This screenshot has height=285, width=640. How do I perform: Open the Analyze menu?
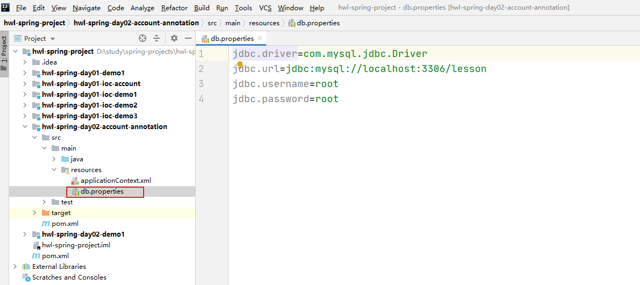pyautogui.click(x=143, y=8)
